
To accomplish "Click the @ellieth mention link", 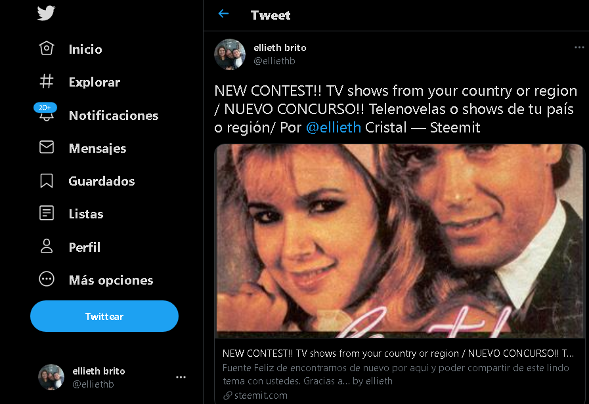I will pos(334,127).
